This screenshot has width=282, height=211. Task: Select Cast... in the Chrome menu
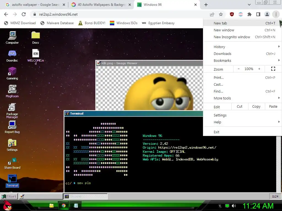tap(242, 85)
